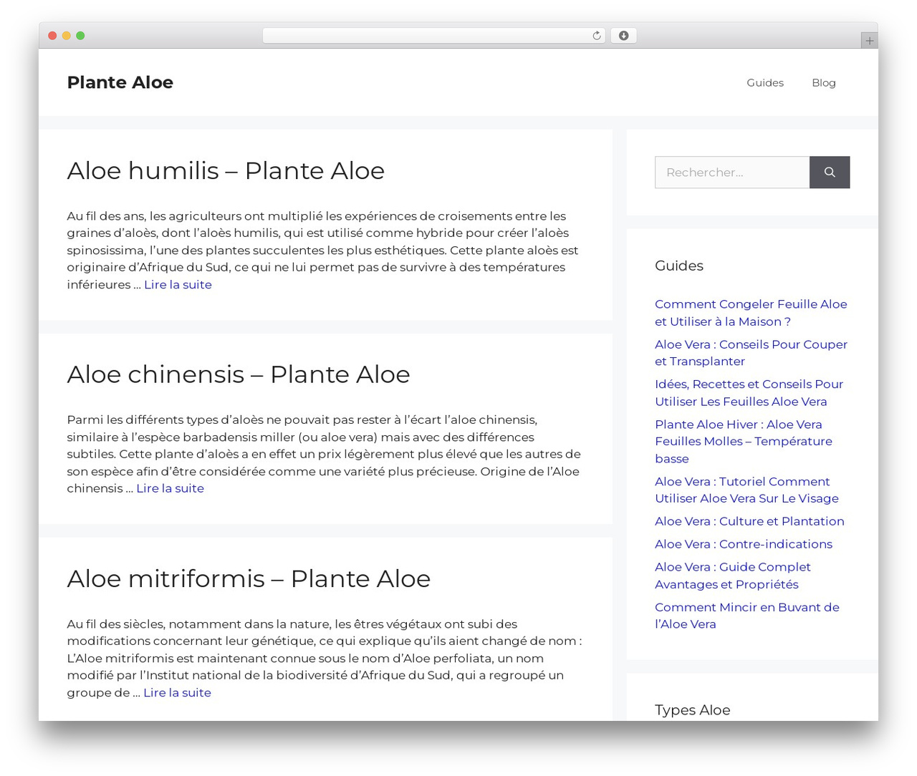Open guide Comment Mincir en Buvant

click(747, 616)
